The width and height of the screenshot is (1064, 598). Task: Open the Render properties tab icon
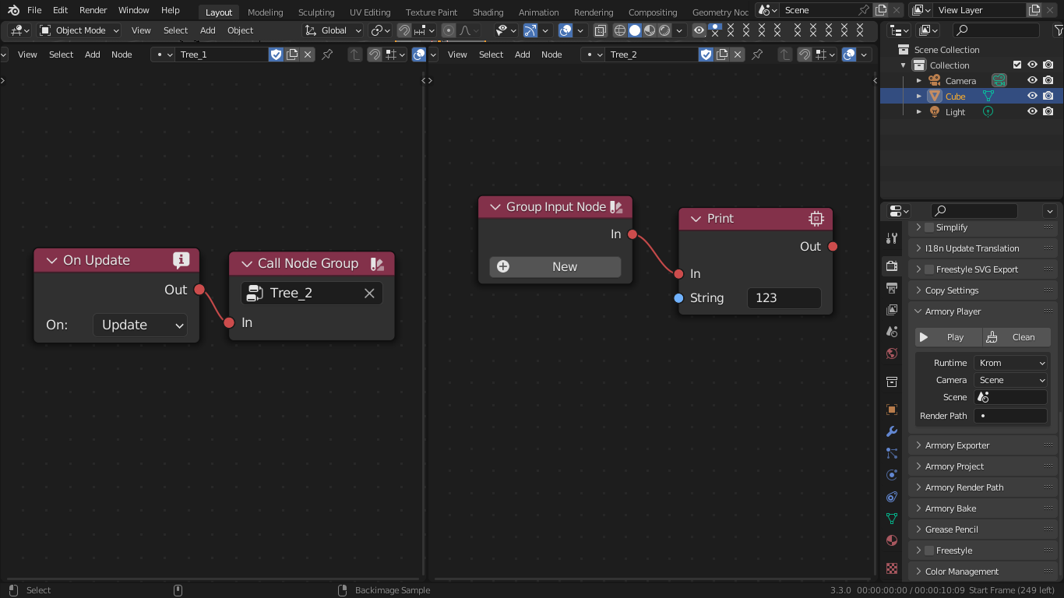[x=892, y=266]
